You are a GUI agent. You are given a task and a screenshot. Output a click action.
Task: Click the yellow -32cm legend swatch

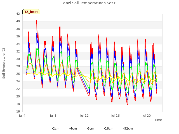click(119, 129)
